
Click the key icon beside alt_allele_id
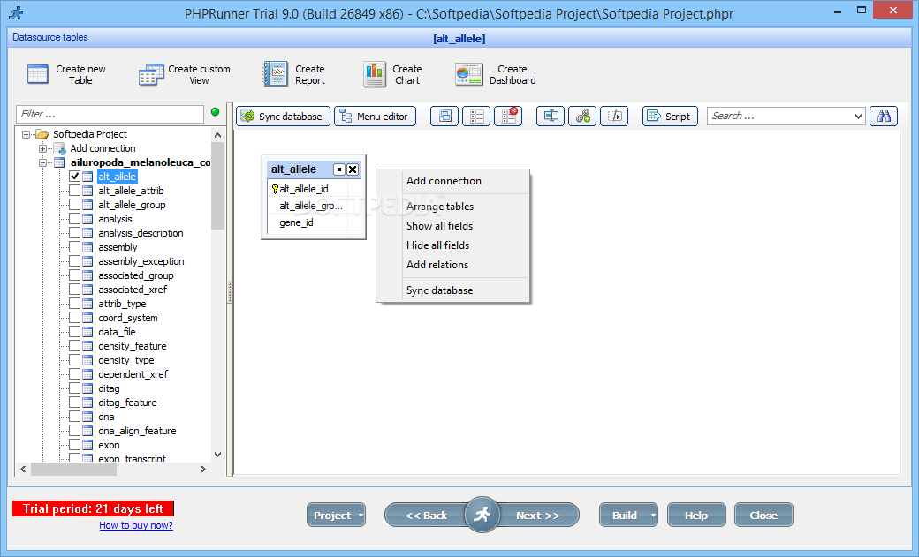coord(275,189)
